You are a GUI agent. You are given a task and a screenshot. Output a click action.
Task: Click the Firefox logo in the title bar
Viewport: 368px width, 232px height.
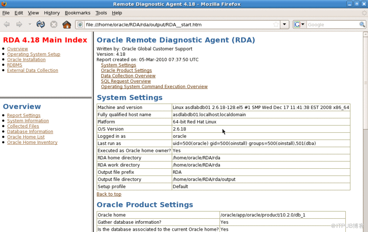click(x=4, y=4)
